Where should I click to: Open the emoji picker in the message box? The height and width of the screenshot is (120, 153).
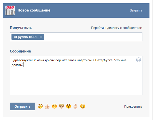(139, 60)
